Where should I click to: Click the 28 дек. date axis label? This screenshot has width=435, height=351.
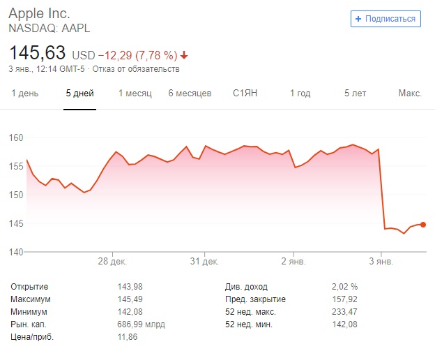pyautogui.click(x=112, y=262)
